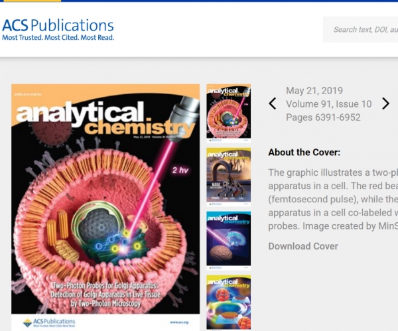Click the '2 hv' label on cover
This screenshot has width=398, height=331.
click(x=180, y=170)
